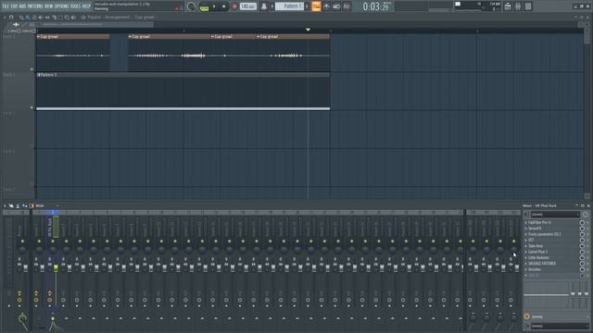Click the main volume knob in top toolbar

tap(192, 6)
